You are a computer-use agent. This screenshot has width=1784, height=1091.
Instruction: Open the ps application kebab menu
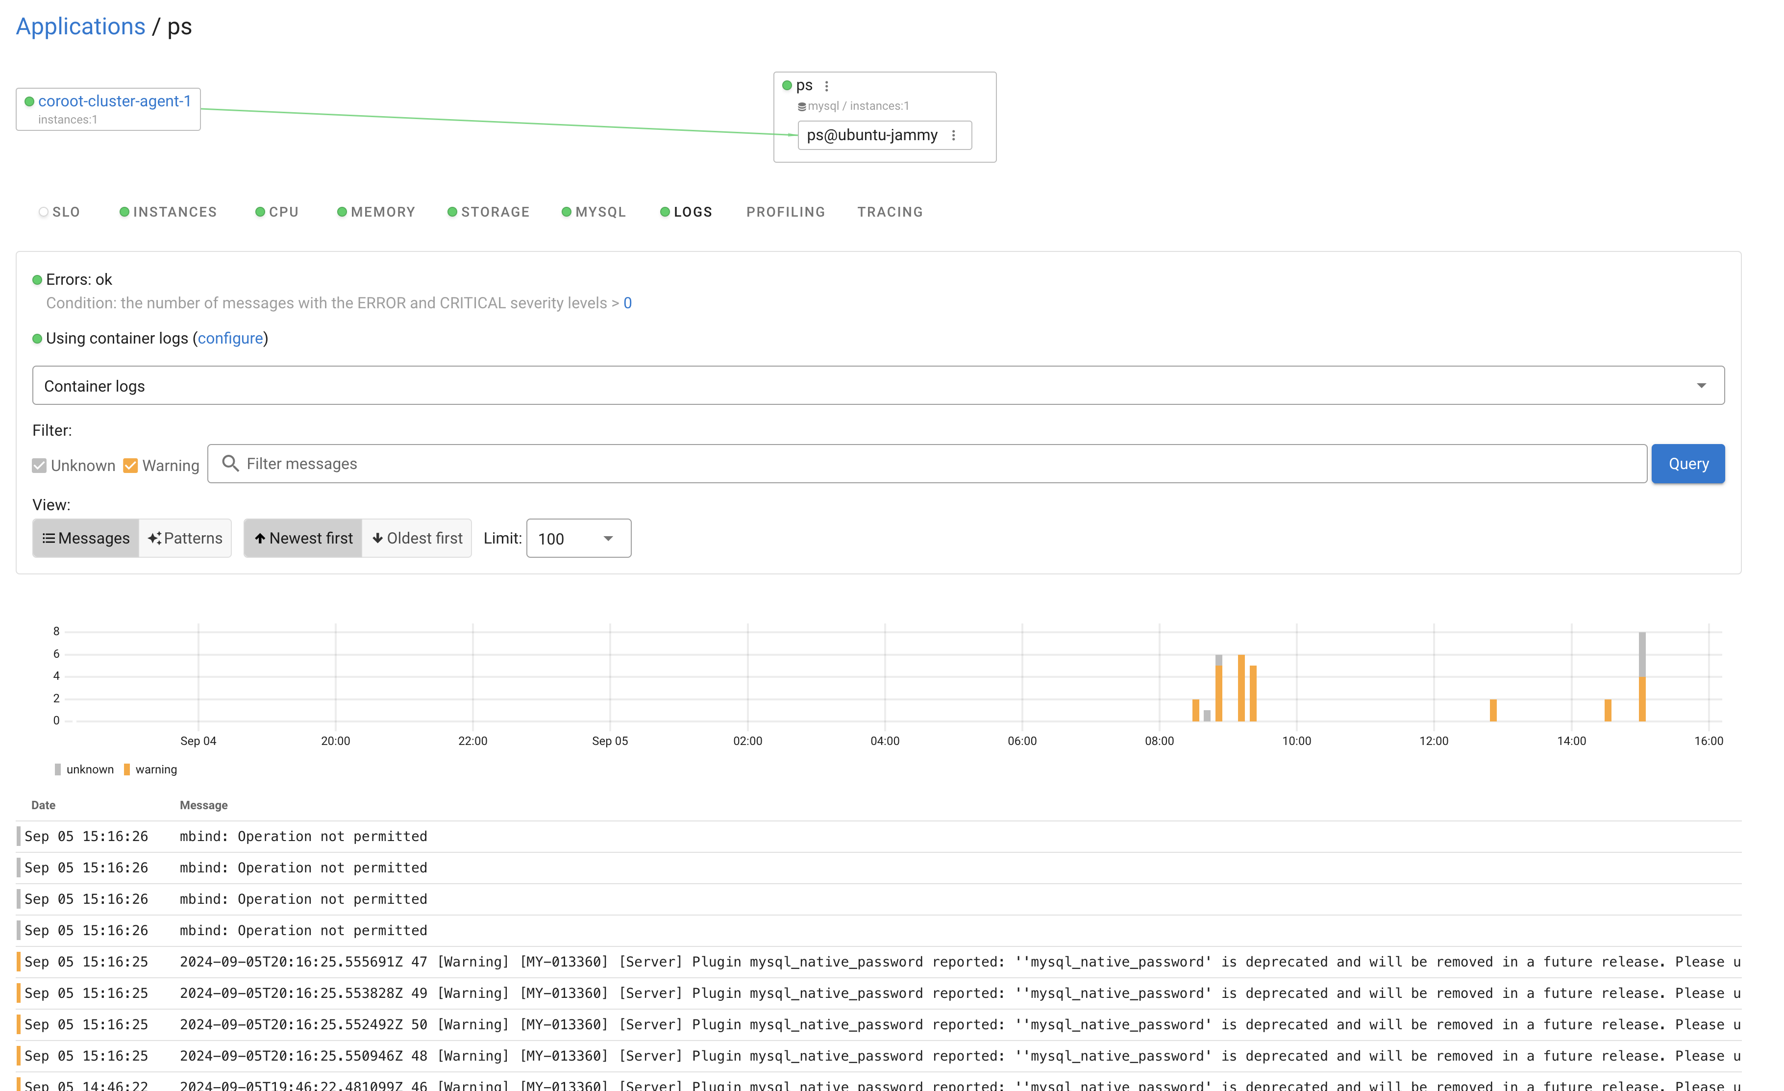(826, 86)
